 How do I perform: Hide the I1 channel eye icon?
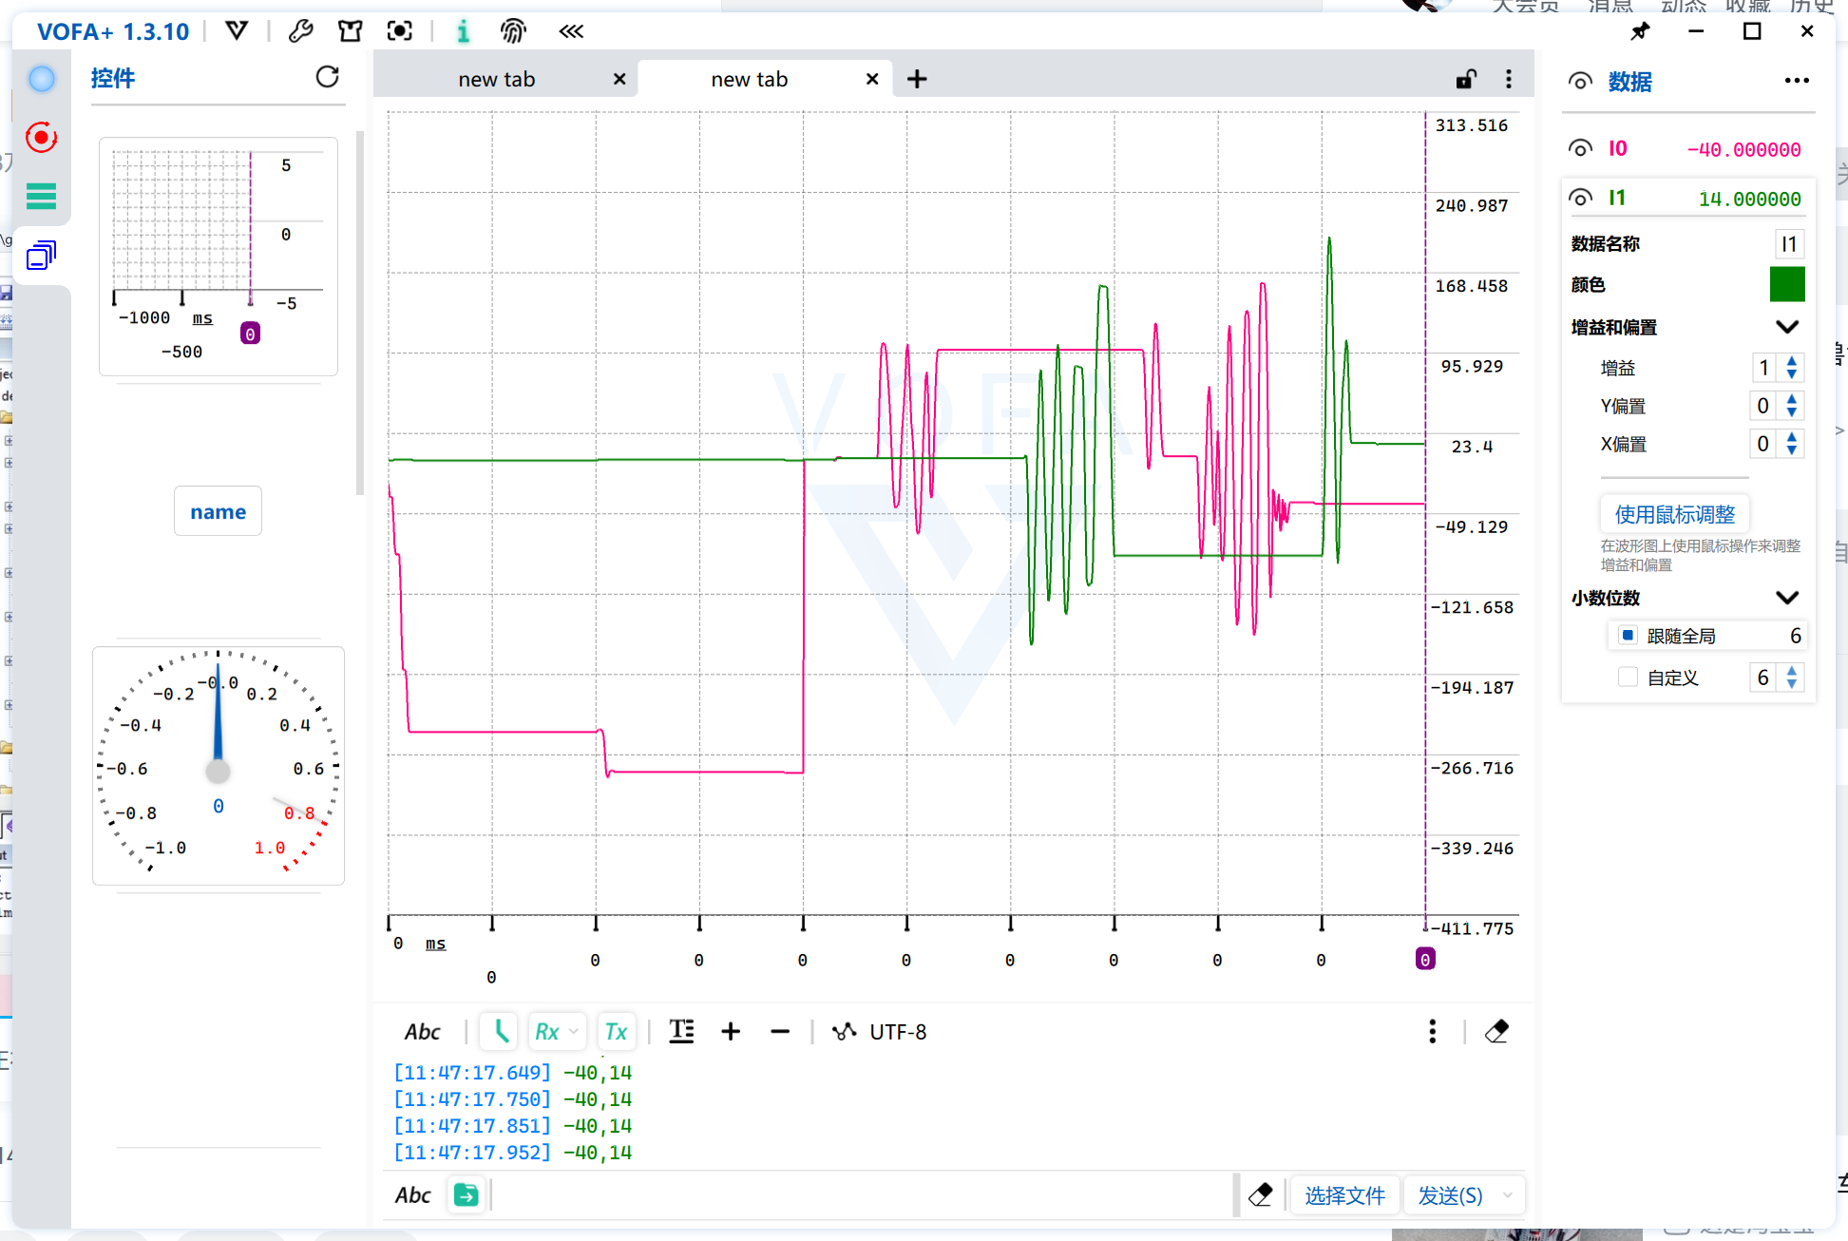pyautogui.click(x=1580, y=198)
